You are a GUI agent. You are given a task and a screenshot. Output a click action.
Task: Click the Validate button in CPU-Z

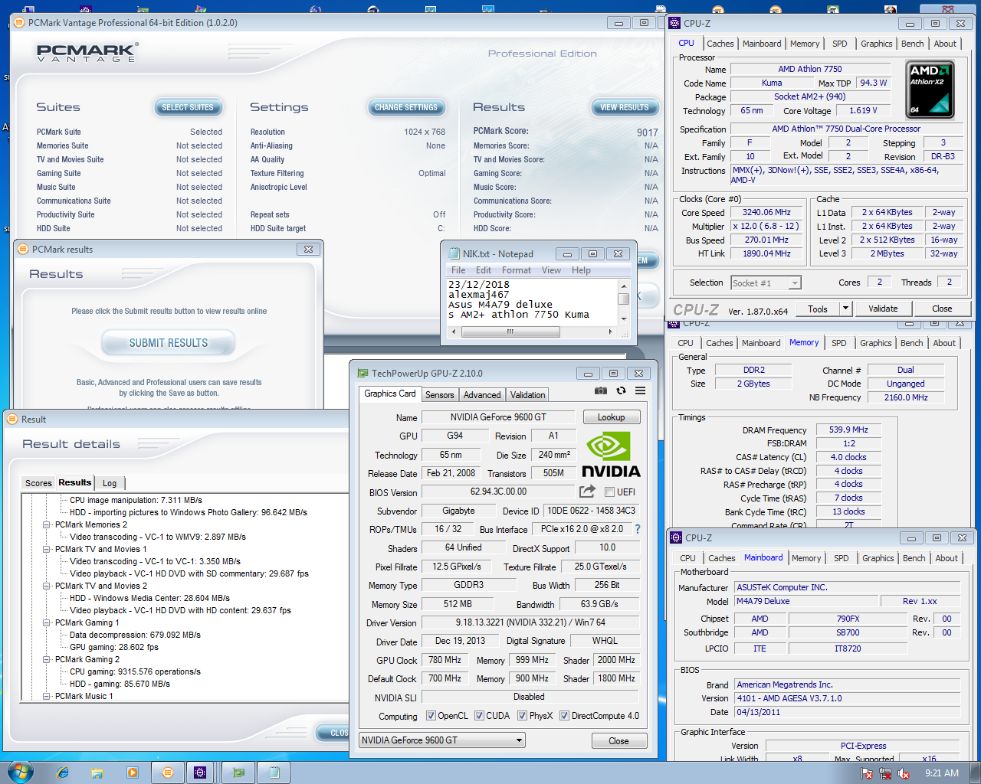883,309
